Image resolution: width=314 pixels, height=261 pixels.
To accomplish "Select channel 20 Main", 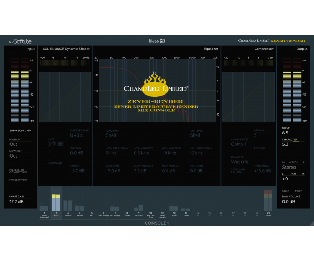I will click(268, 203).
